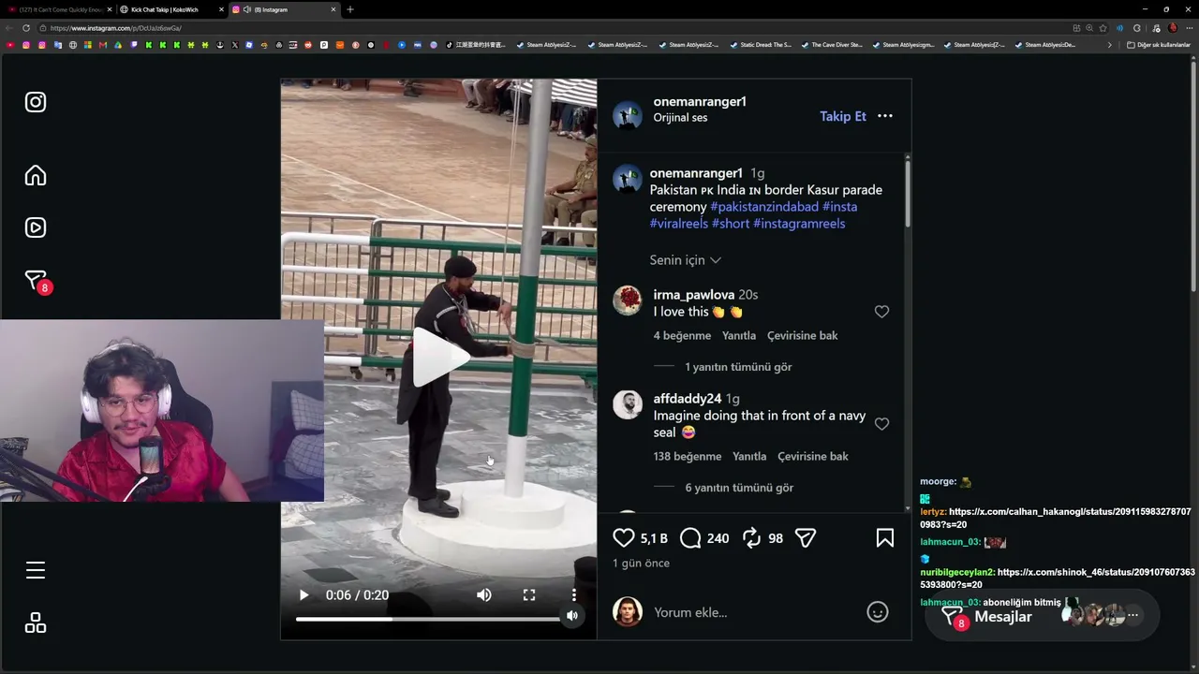Image resolution: width=1199 pixels, height=674 pixels.
Task: Open nuribilgeceylan2's x.com link in chat
Action: [1058, 578]
